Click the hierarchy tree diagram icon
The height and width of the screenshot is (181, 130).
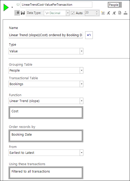click(125, 13)
